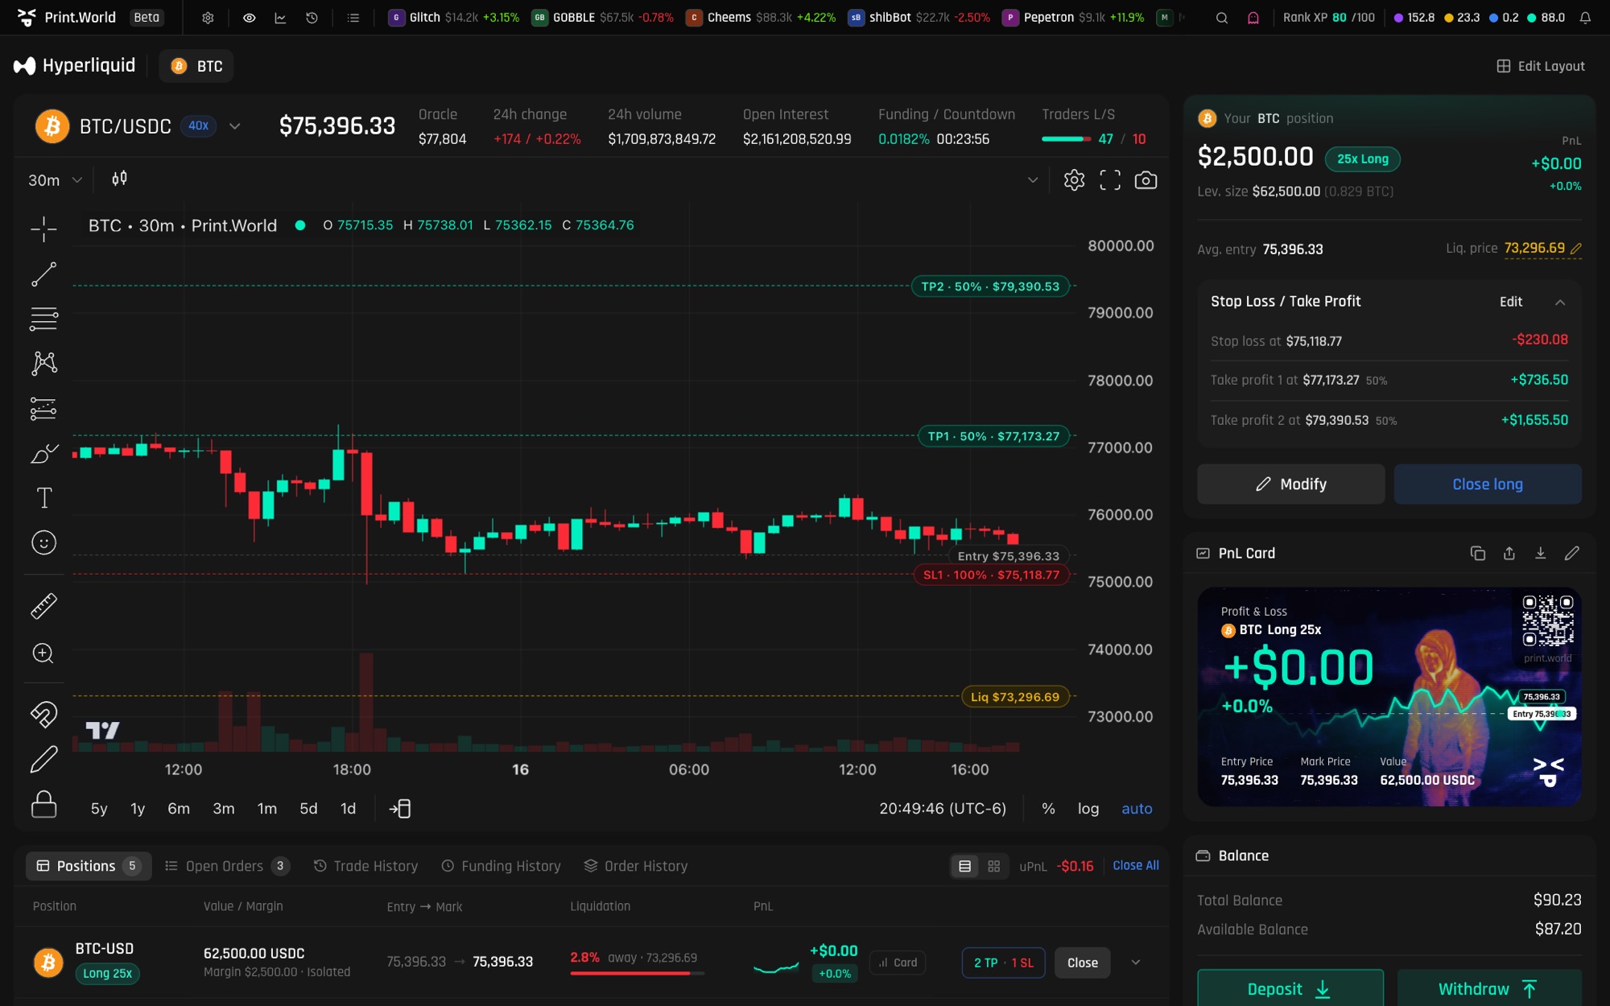1610x1006 pixels.
Task: Toggle log scale on chart
Action: tap(1088, 809)
